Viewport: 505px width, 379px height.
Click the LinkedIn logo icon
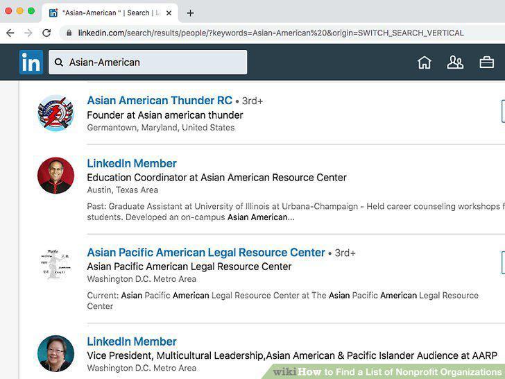pos(31,62)
